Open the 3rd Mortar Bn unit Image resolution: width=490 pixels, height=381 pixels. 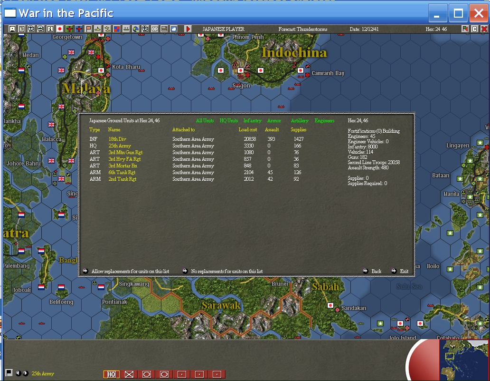(123, 166)
